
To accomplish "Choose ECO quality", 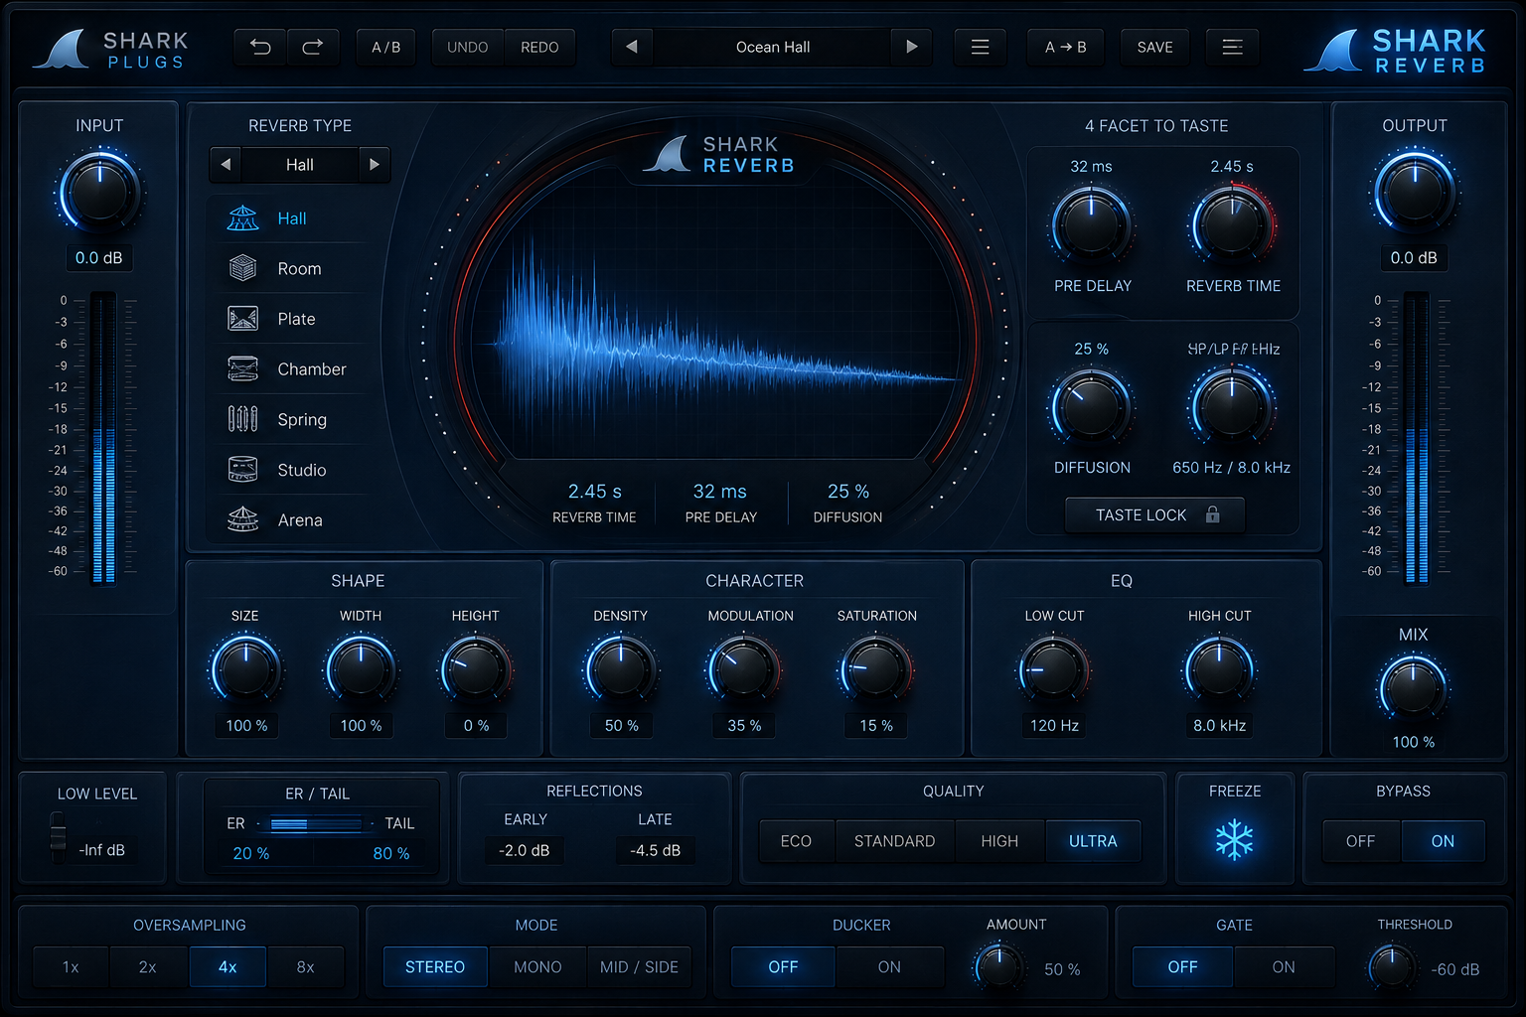I will click(x=797, y=841).
